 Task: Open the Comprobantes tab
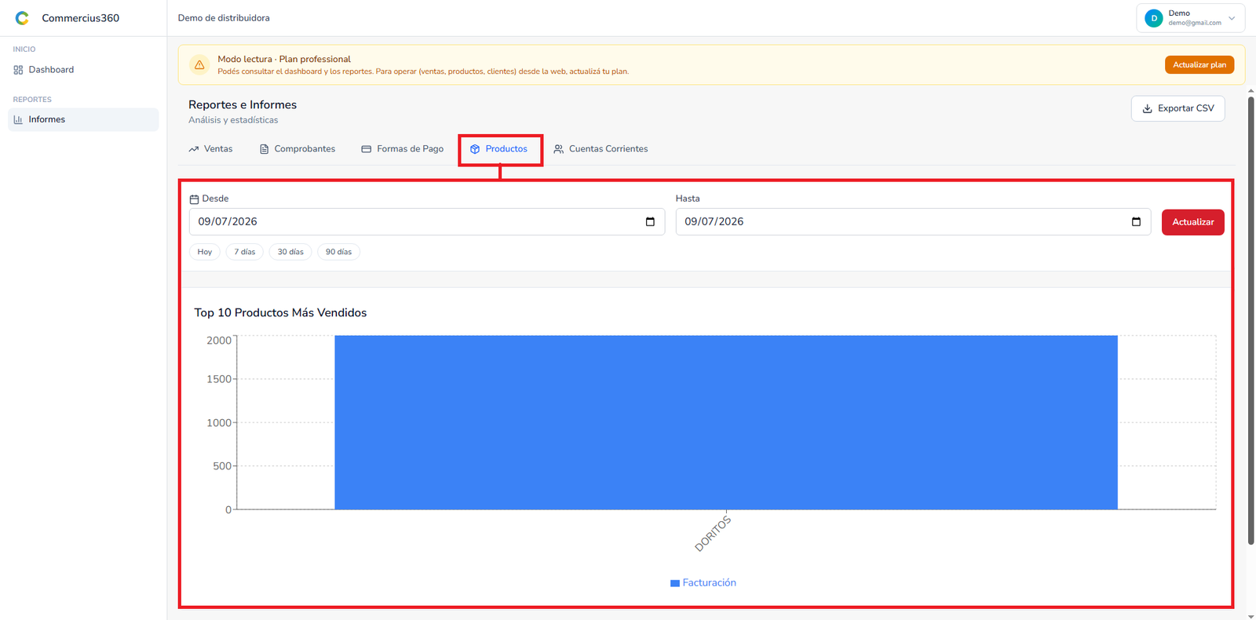pyautogui.click(x=298, y=148)
